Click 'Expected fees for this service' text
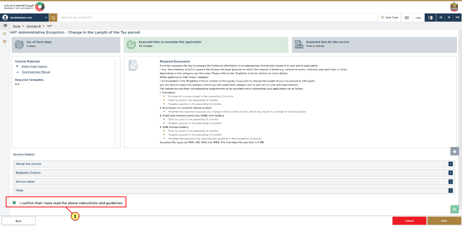The image size is (462, 226). tap(328, 42)
